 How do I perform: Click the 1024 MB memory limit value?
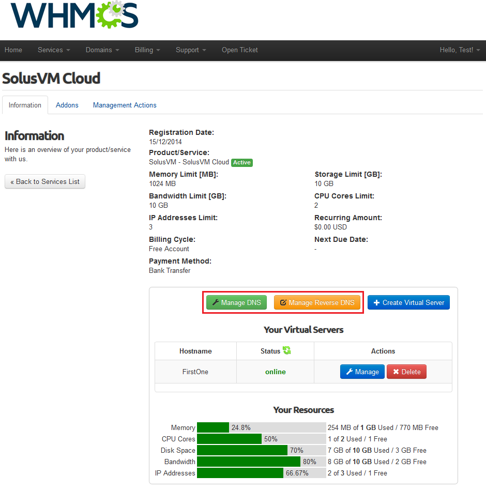162,184
